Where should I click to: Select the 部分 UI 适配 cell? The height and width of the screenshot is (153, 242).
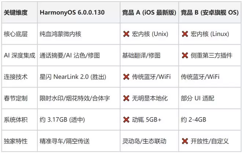[198, 98]
